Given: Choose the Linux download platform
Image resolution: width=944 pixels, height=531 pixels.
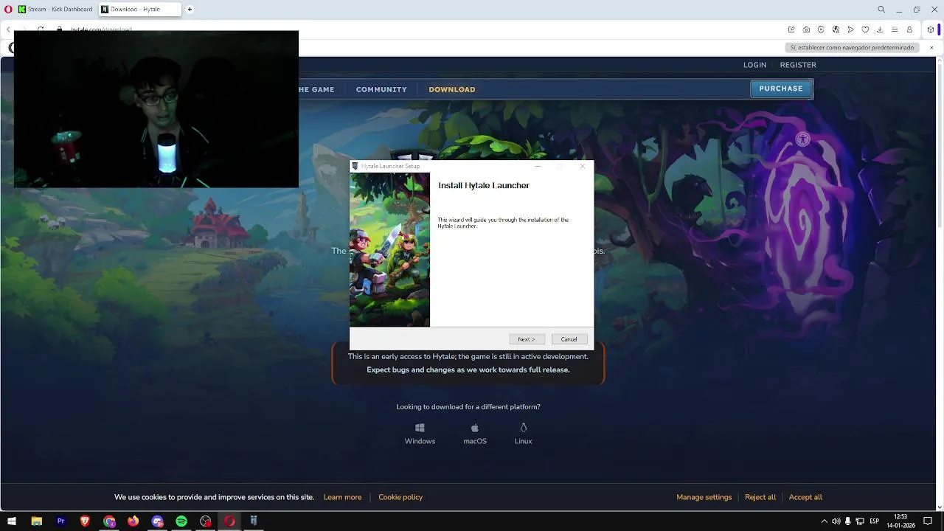Looking at the screenshot, I should click(x=524, y=434).
